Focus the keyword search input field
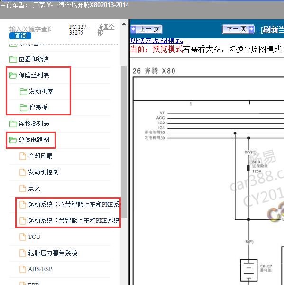 point(30,29)
